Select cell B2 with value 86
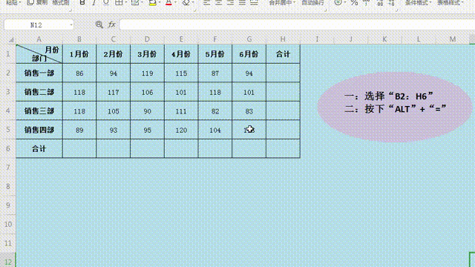This screenshot has width=475, height=267. pyautogui.click(x=79, y=73)
